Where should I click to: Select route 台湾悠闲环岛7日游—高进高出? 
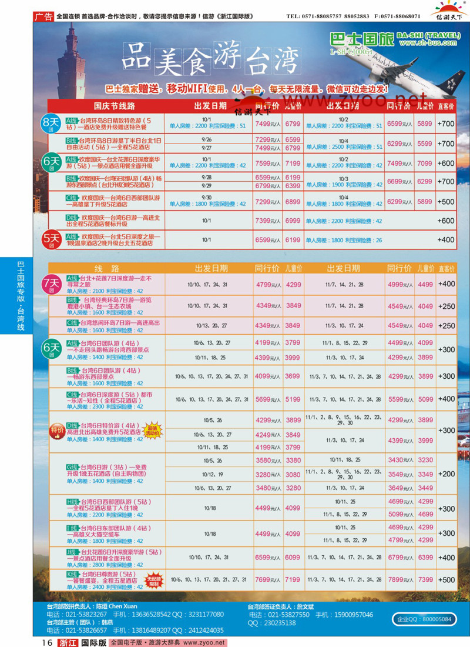[113, 323]
